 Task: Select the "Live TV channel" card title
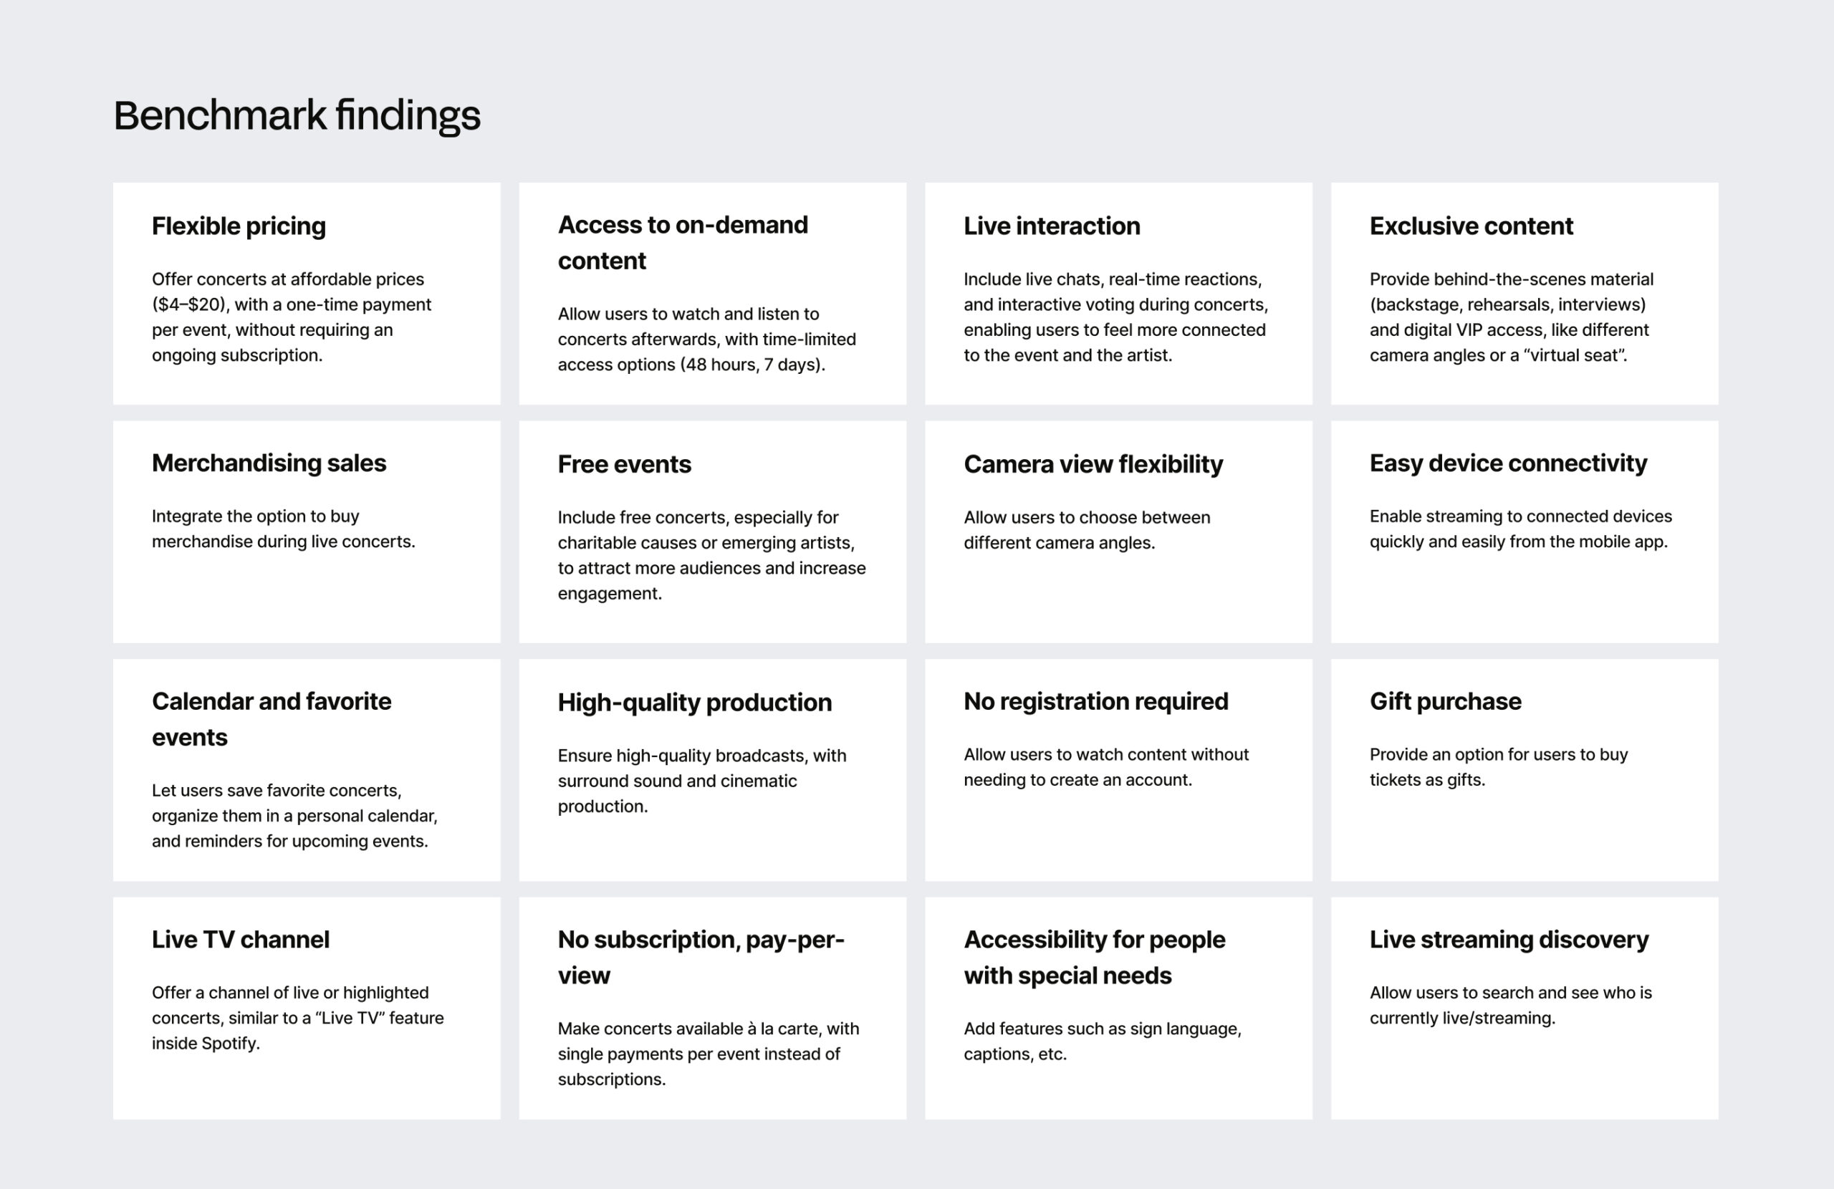[x=241, y=939]
